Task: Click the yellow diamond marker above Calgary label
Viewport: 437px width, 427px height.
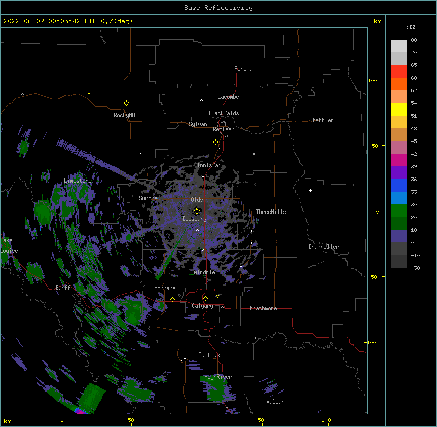Action: point(205,299)
